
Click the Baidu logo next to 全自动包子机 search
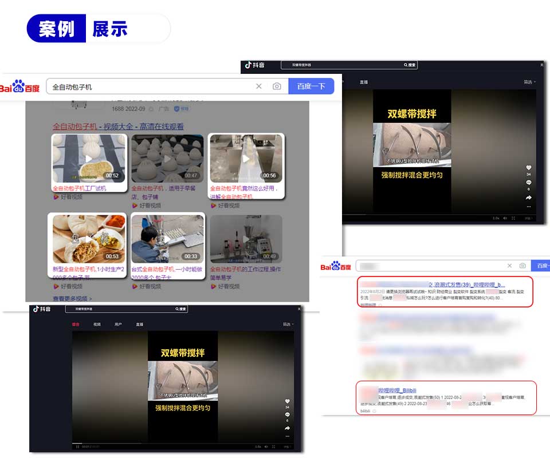point(20,87)
